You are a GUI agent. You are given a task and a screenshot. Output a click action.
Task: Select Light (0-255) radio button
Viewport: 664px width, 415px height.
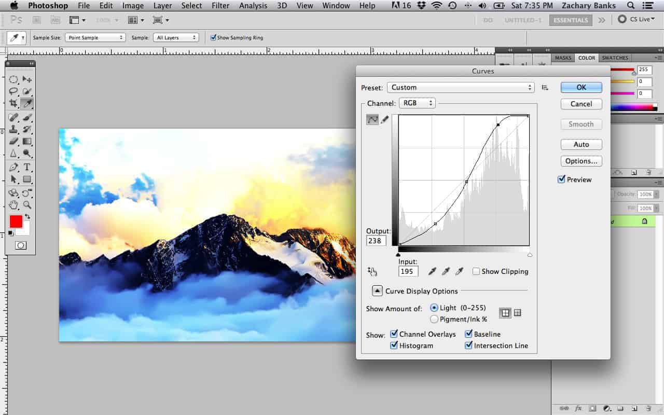(x=434, y=308)
